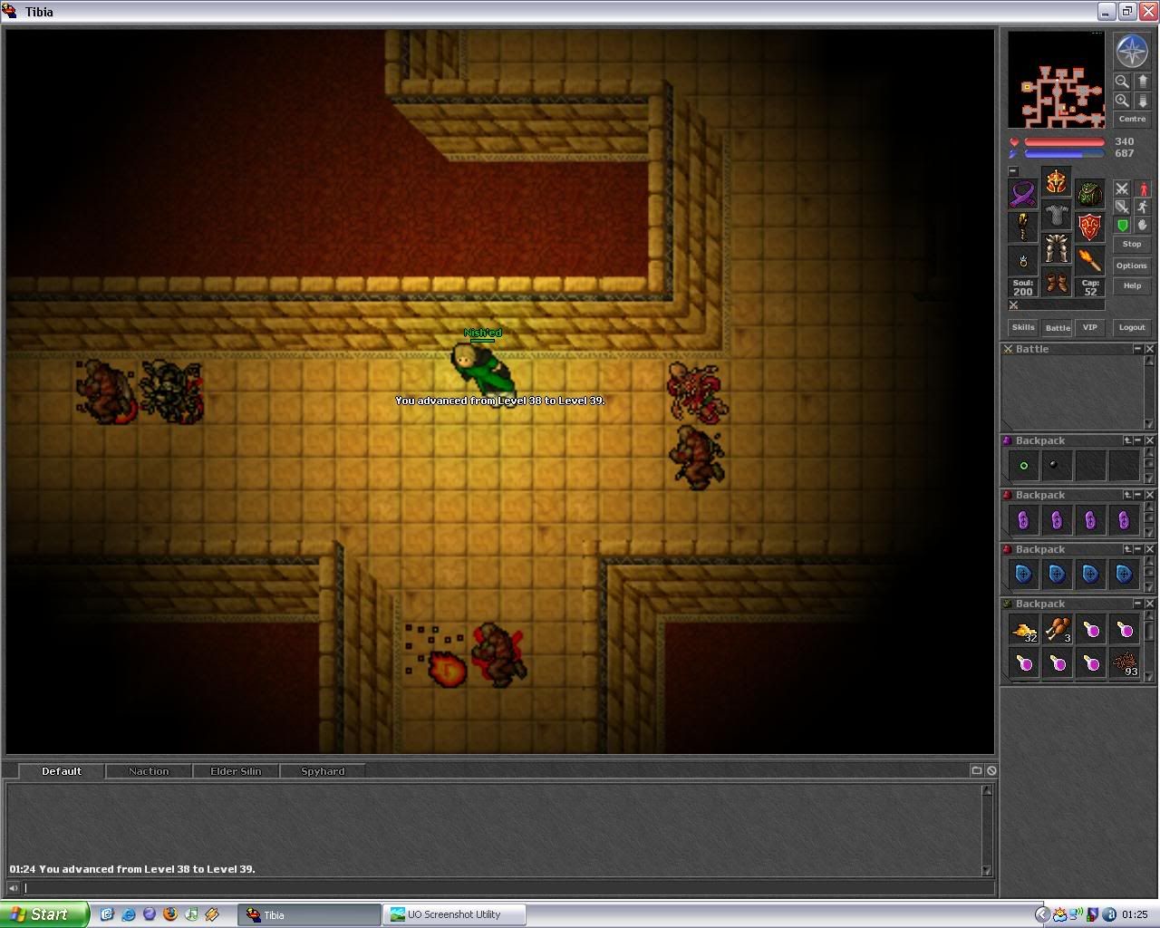Go up a level in third Backpack
This screenshot has height=928, width=1160.
(1127, 549)
